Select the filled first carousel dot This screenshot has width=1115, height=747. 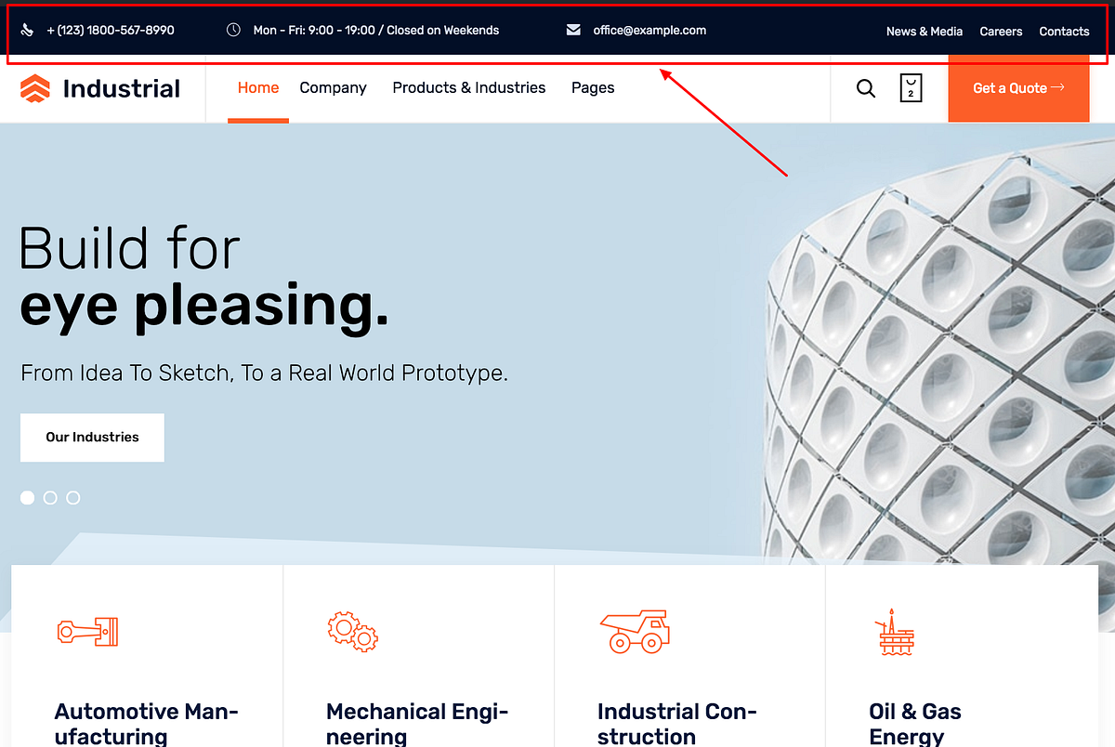click(x=27, y=497)
